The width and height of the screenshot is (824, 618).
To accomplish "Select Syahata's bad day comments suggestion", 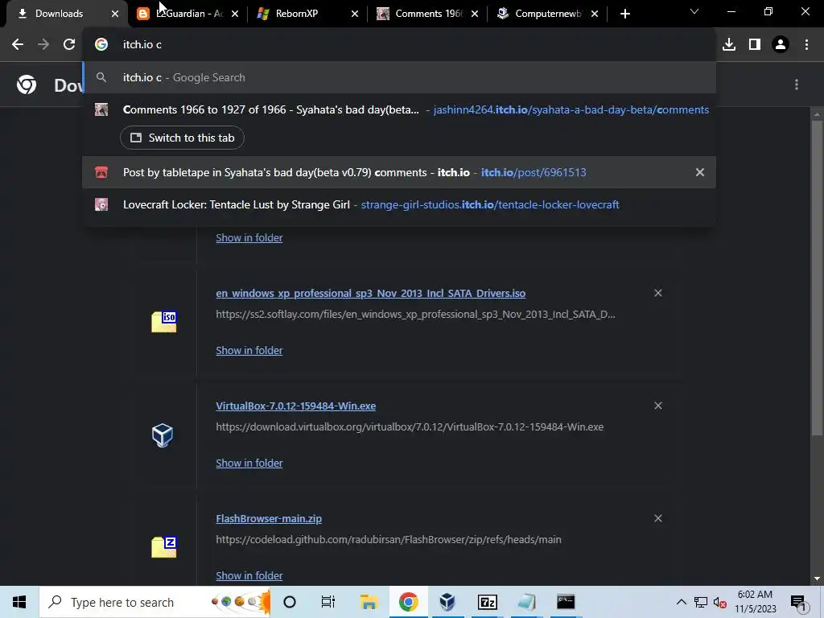I will tap(399, 109).
